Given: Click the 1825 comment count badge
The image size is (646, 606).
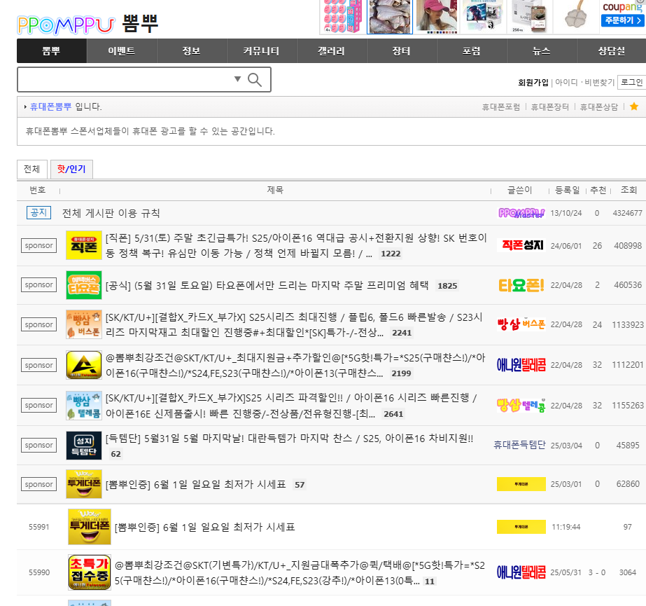Looking at the screenshot, I should (x=447, y=285).
